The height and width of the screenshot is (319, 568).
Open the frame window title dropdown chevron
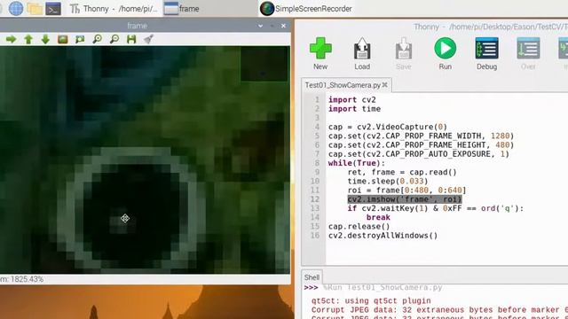point(260,26)
